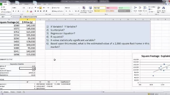Apply the Check Cell style
This screenshot has height=95, width=170.
pos(124,11)
